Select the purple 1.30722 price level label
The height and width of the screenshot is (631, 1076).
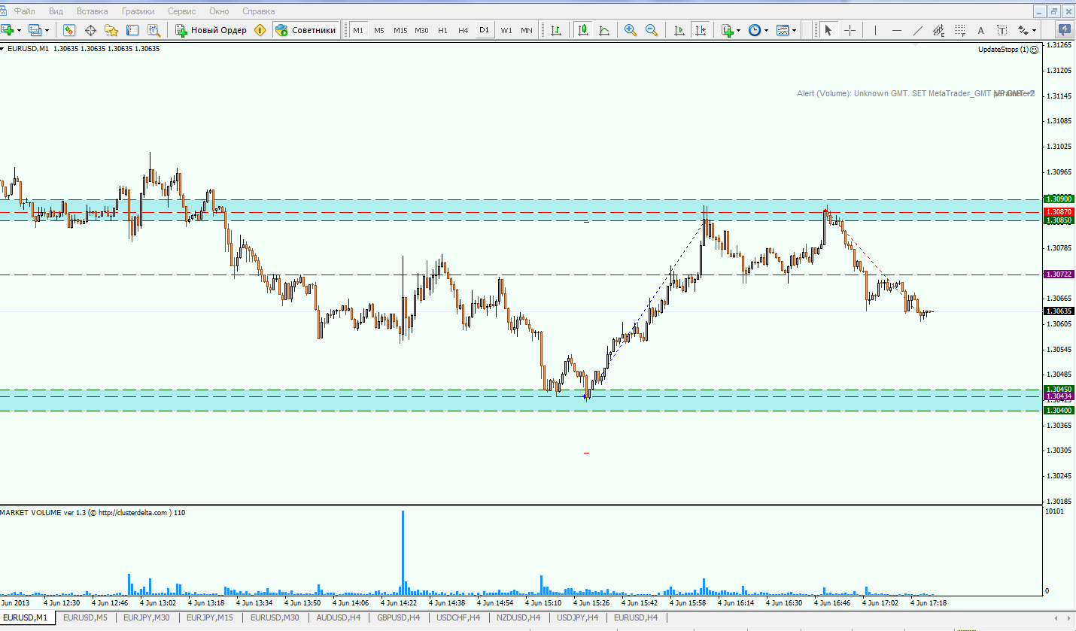pos(1059,275)
